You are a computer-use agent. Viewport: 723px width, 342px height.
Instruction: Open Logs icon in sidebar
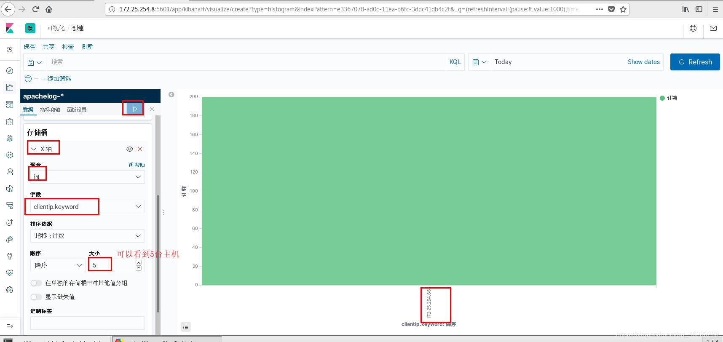coord(10,189)
